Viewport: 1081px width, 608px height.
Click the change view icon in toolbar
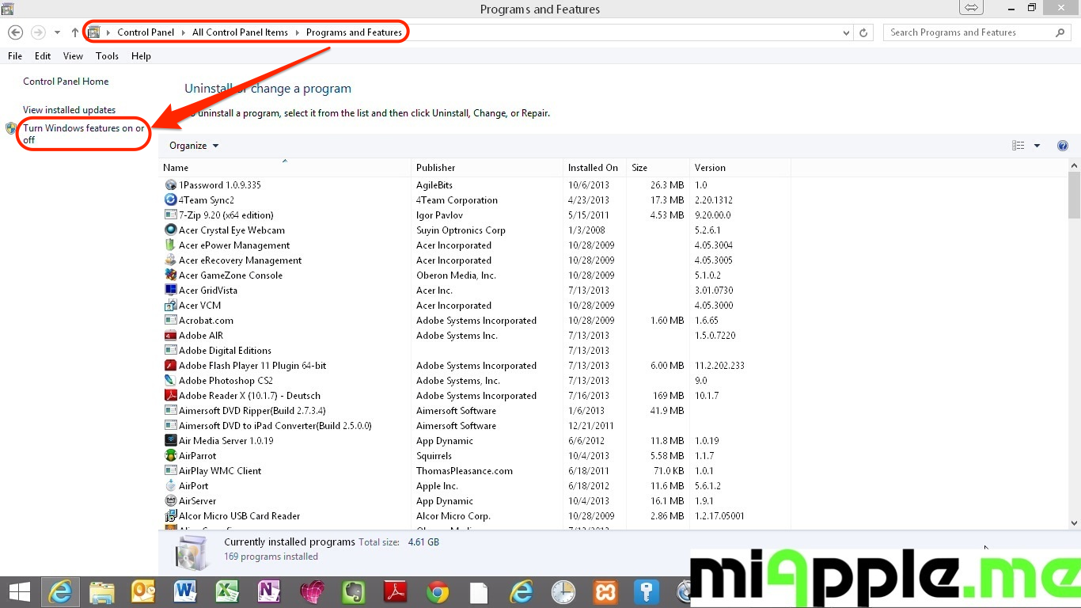(1018, 146)
